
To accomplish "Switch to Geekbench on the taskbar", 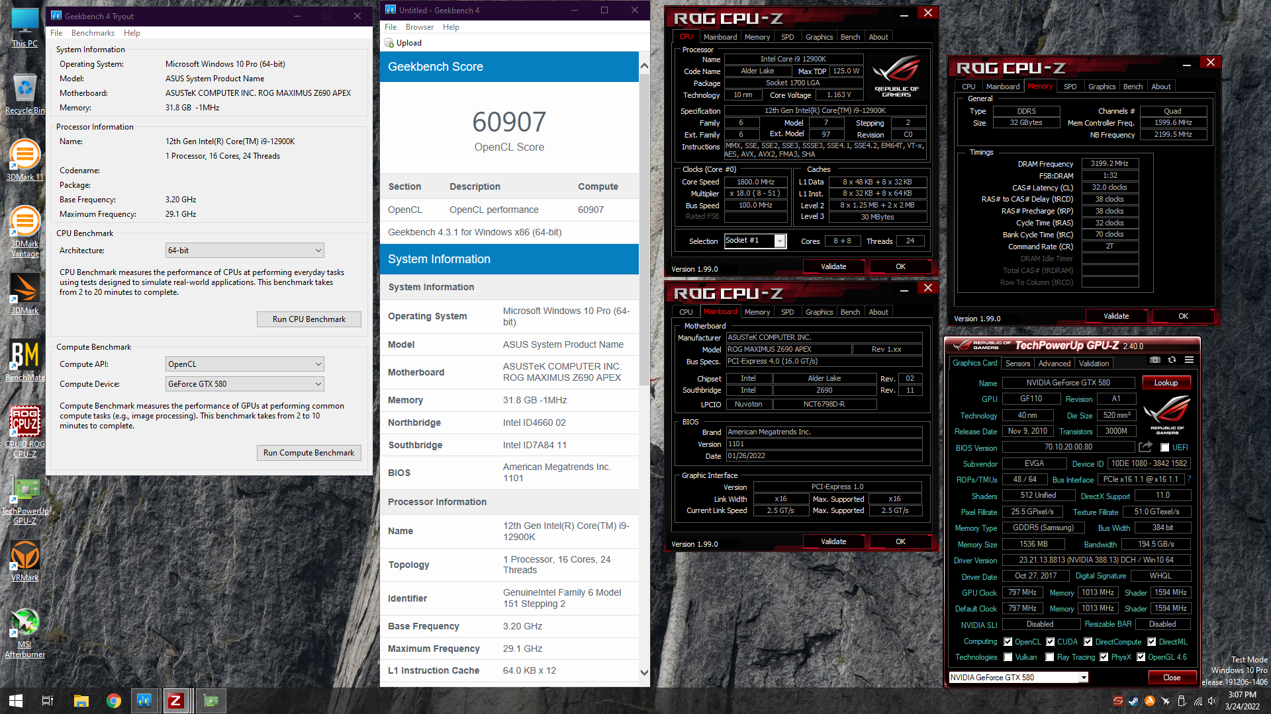I will point(144,701).
